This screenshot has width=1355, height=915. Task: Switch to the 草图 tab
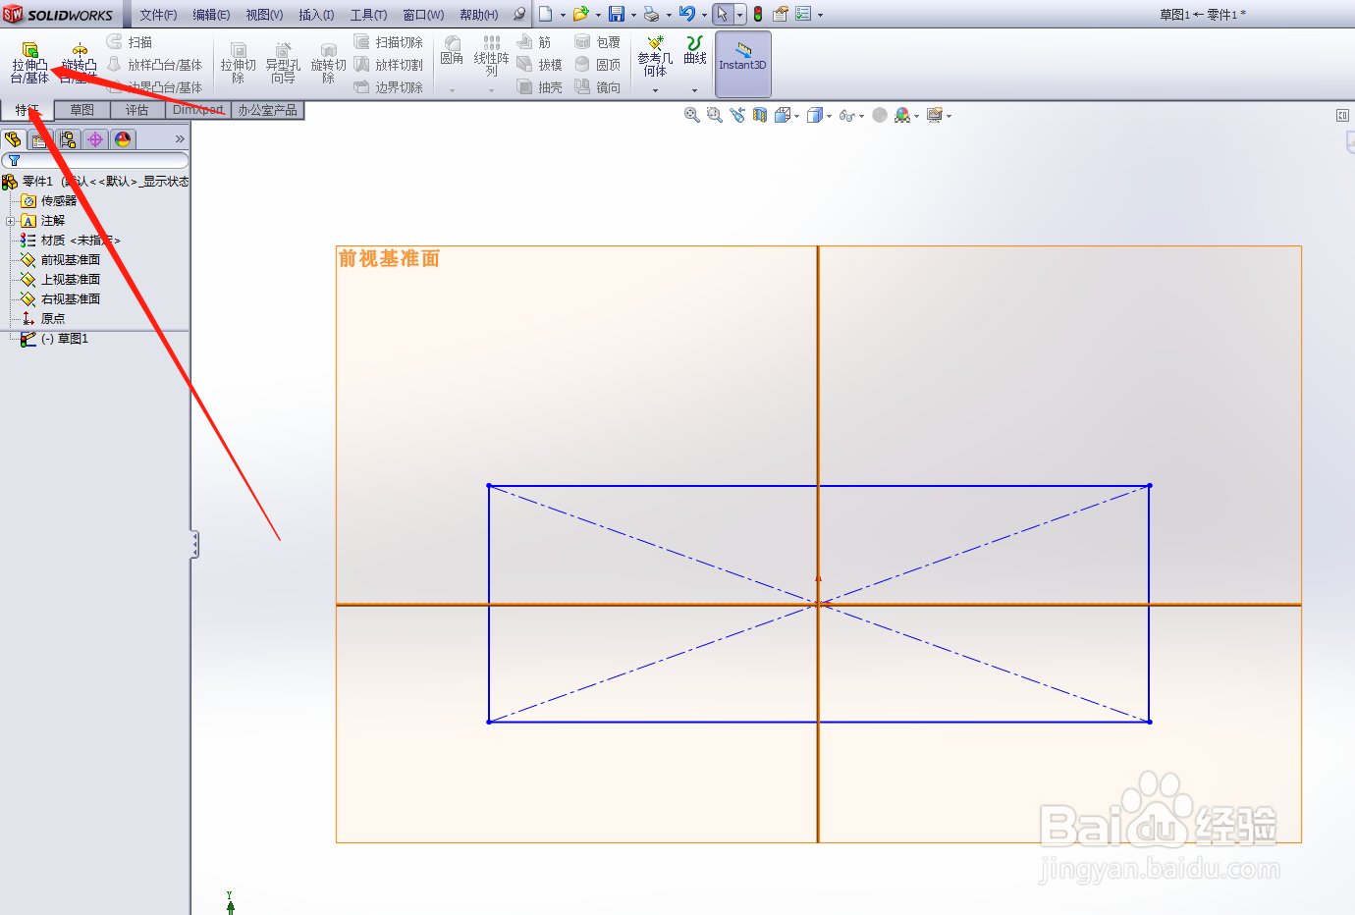tap(82, 110)
